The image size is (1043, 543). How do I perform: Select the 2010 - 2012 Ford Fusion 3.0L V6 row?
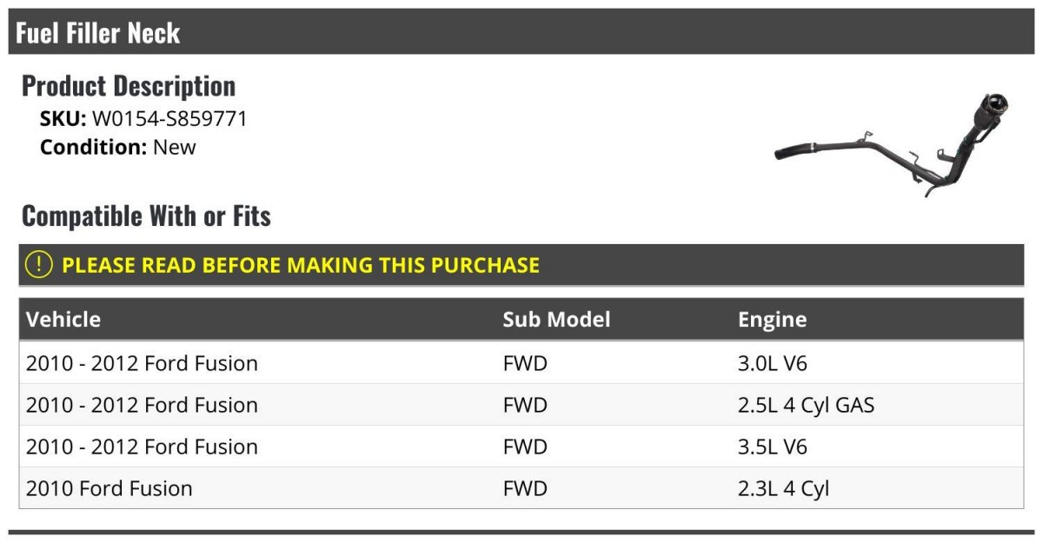[x=521, y=363]
